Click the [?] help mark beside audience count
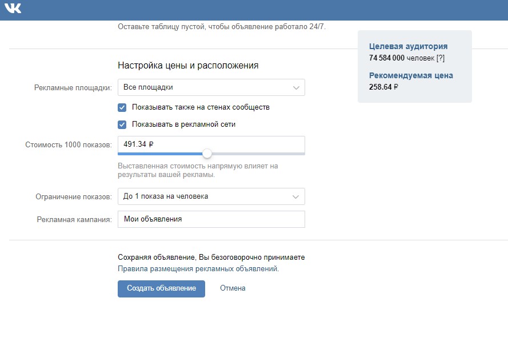The height and width of the screenshot is (338, 508). click(x=440, y=58)
